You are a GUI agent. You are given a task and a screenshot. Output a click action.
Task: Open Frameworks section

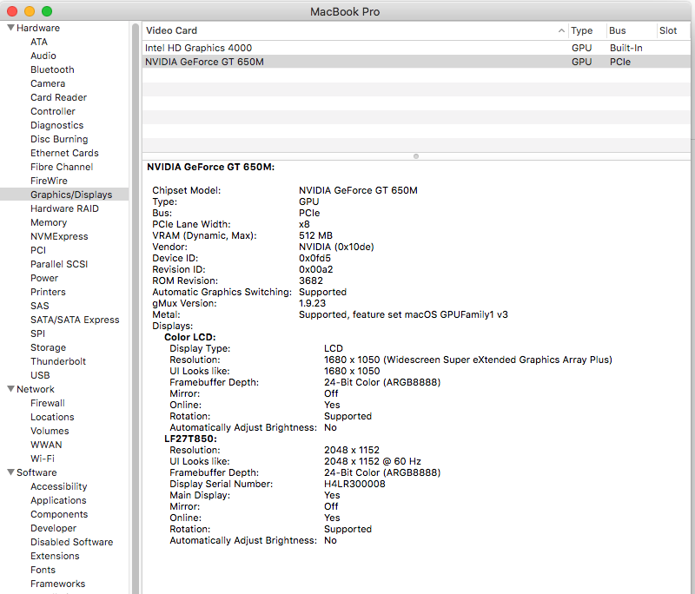click(57, 584)
